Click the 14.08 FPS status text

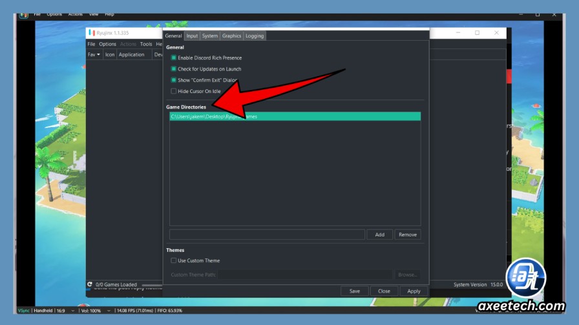135,311
